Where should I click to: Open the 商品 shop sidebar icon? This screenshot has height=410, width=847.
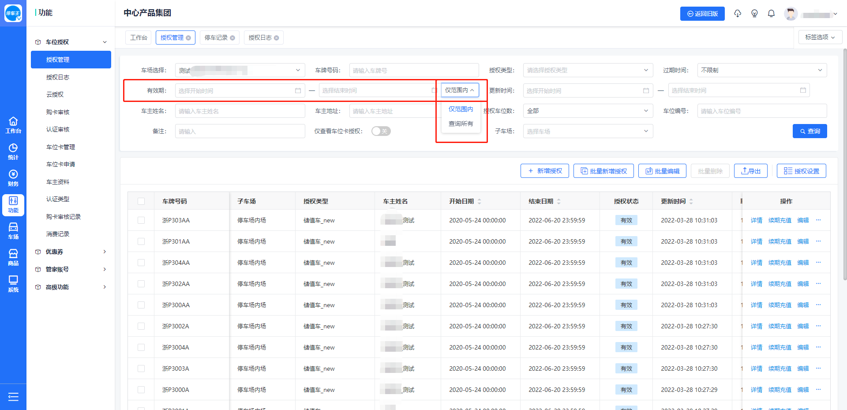coord(13,257)
